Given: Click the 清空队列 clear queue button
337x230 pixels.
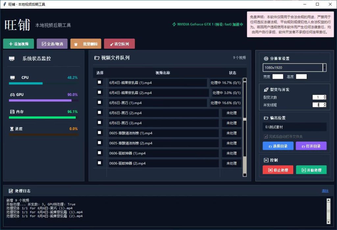Looking at the screenshot, I should [119, 44].
